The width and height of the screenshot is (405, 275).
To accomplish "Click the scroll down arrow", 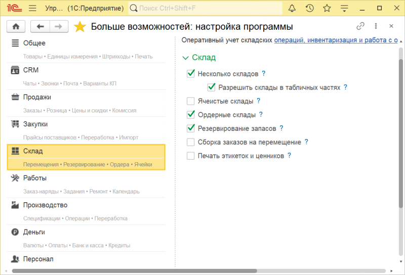I will [401, 261].
